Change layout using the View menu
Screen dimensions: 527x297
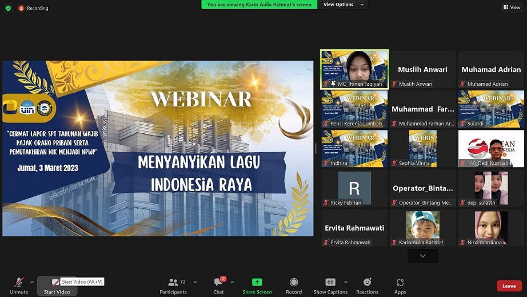tap(512, 7)
